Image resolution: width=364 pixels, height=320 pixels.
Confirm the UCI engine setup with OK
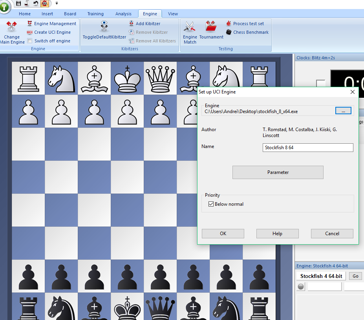pos(223,234)
